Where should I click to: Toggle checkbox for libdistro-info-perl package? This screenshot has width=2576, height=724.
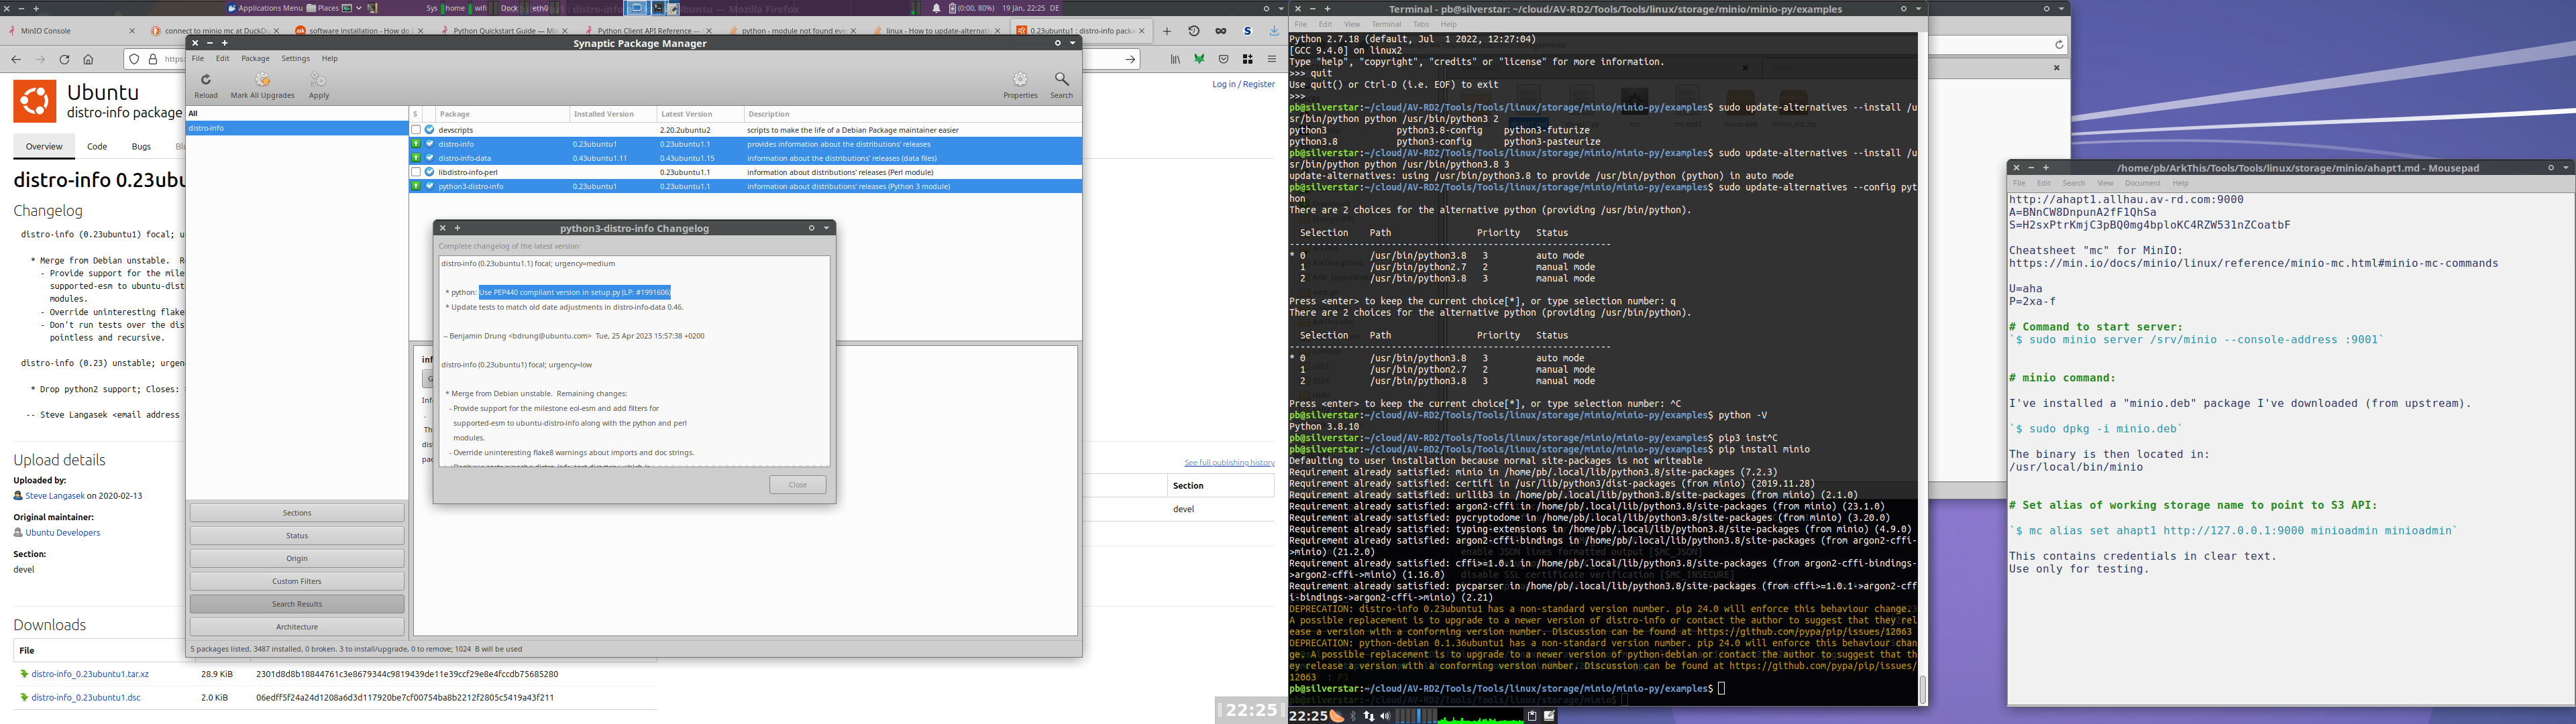point(416,172)
